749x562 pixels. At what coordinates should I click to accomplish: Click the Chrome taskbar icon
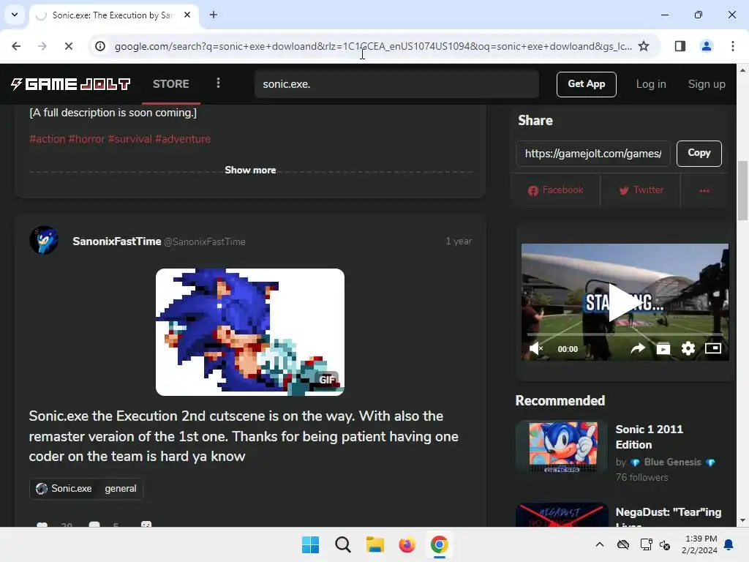tap(439, 544)
